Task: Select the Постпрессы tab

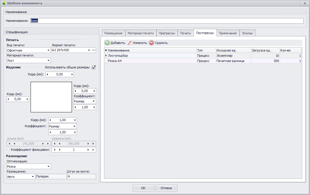Action: 205,33
